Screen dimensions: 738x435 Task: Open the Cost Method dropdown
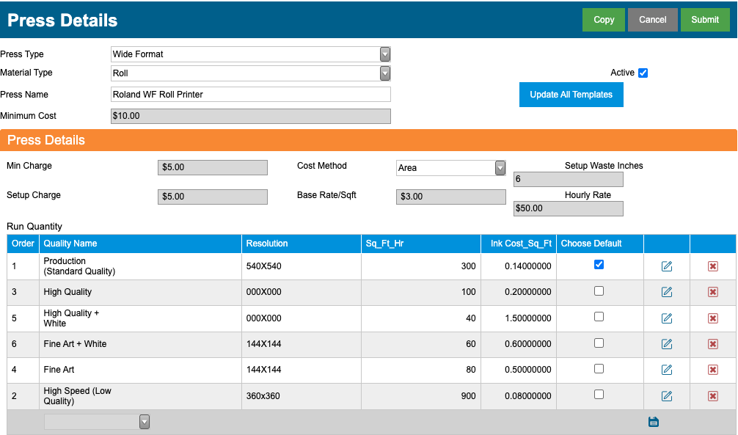point(451,167)
